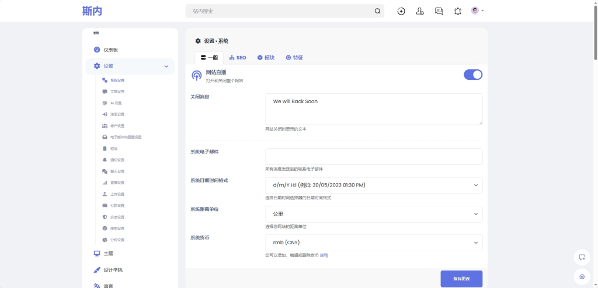The image size is (598, 288).
Task: Click the add-user icon in header
Action: [420, 11]
